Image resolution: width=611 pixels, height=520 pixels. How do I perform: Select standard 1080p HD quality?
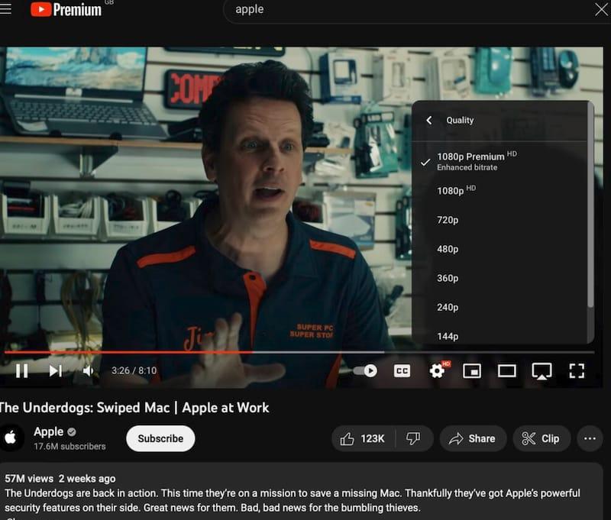tap(500, 190)
